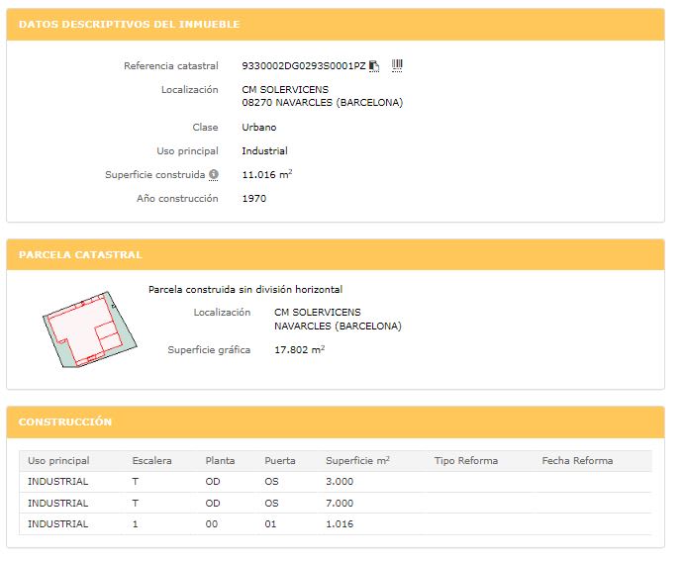
Task: Click the Planta column header
Action: (x=220, y=460)
